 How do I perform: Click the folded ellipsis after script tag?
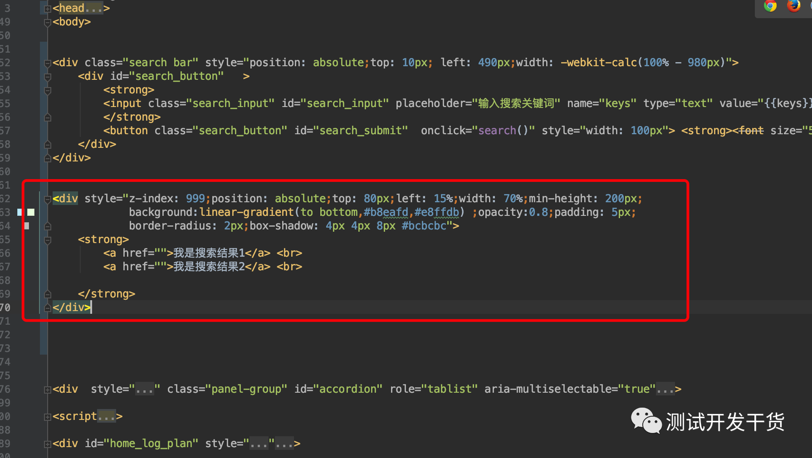pos(107,416)
